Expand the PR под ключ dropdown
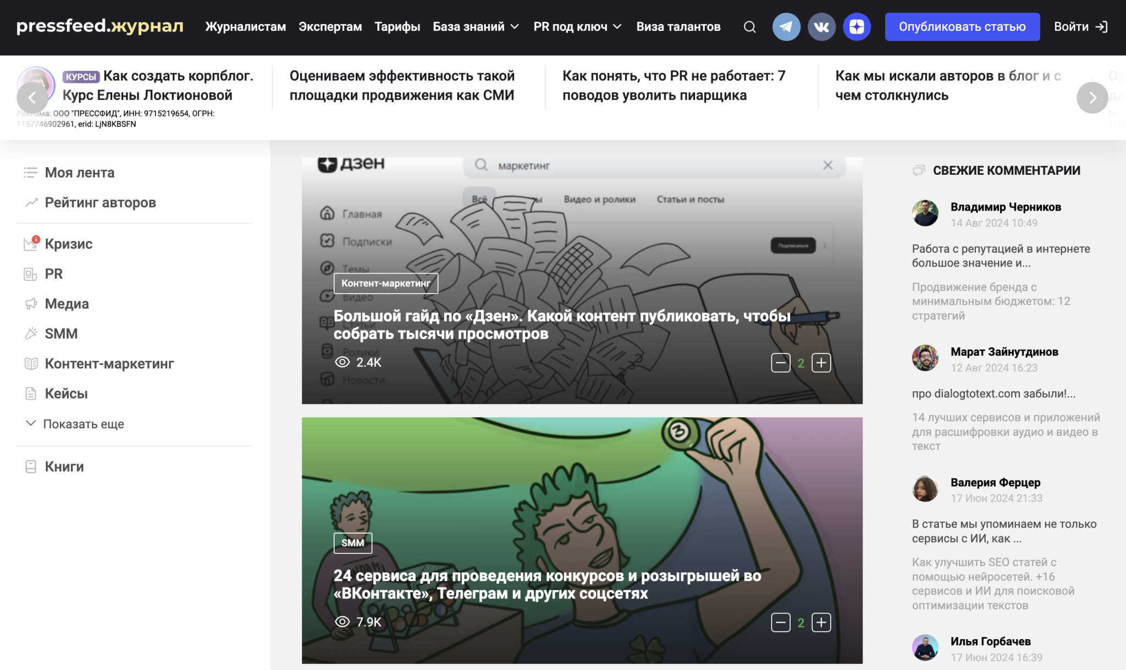This screenshot has height=670, width=1126. pyautogui.click(x=577, y=27)
